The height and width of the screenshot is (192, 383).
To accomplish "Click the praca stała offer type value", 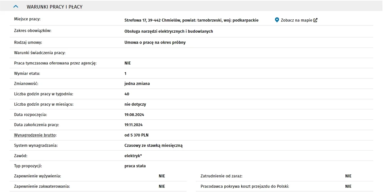I will (x=135, y=166).
